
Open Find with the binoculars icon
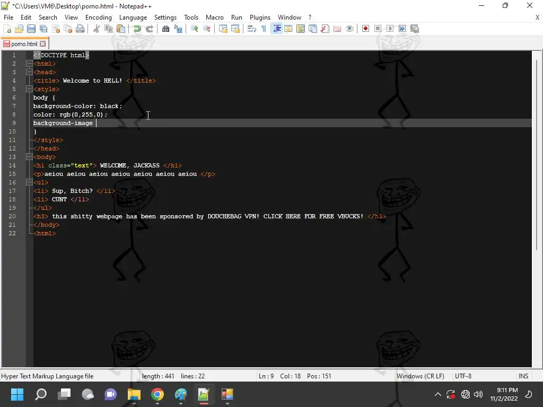(165, 29)
